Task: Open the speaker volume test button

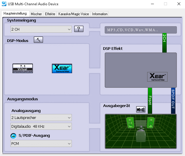Action: pyautogui.click(x=141, y=109)
